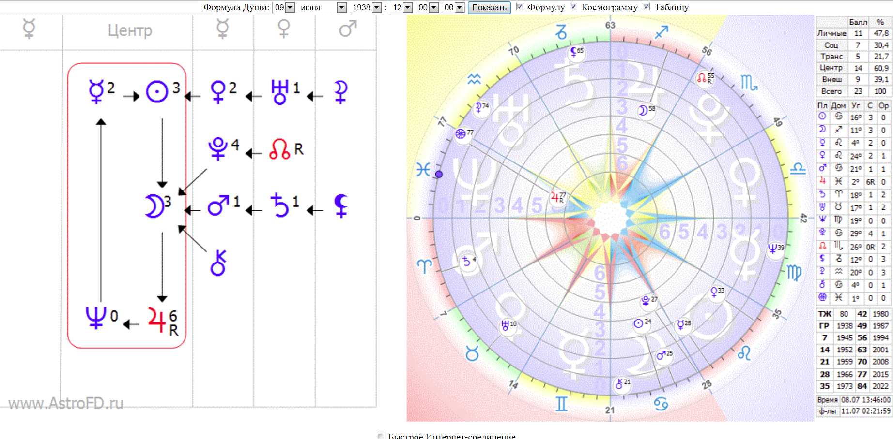The image size is (893, 439).
Task: Click the Внеш row label in the score table
Action: click(831, 79)
